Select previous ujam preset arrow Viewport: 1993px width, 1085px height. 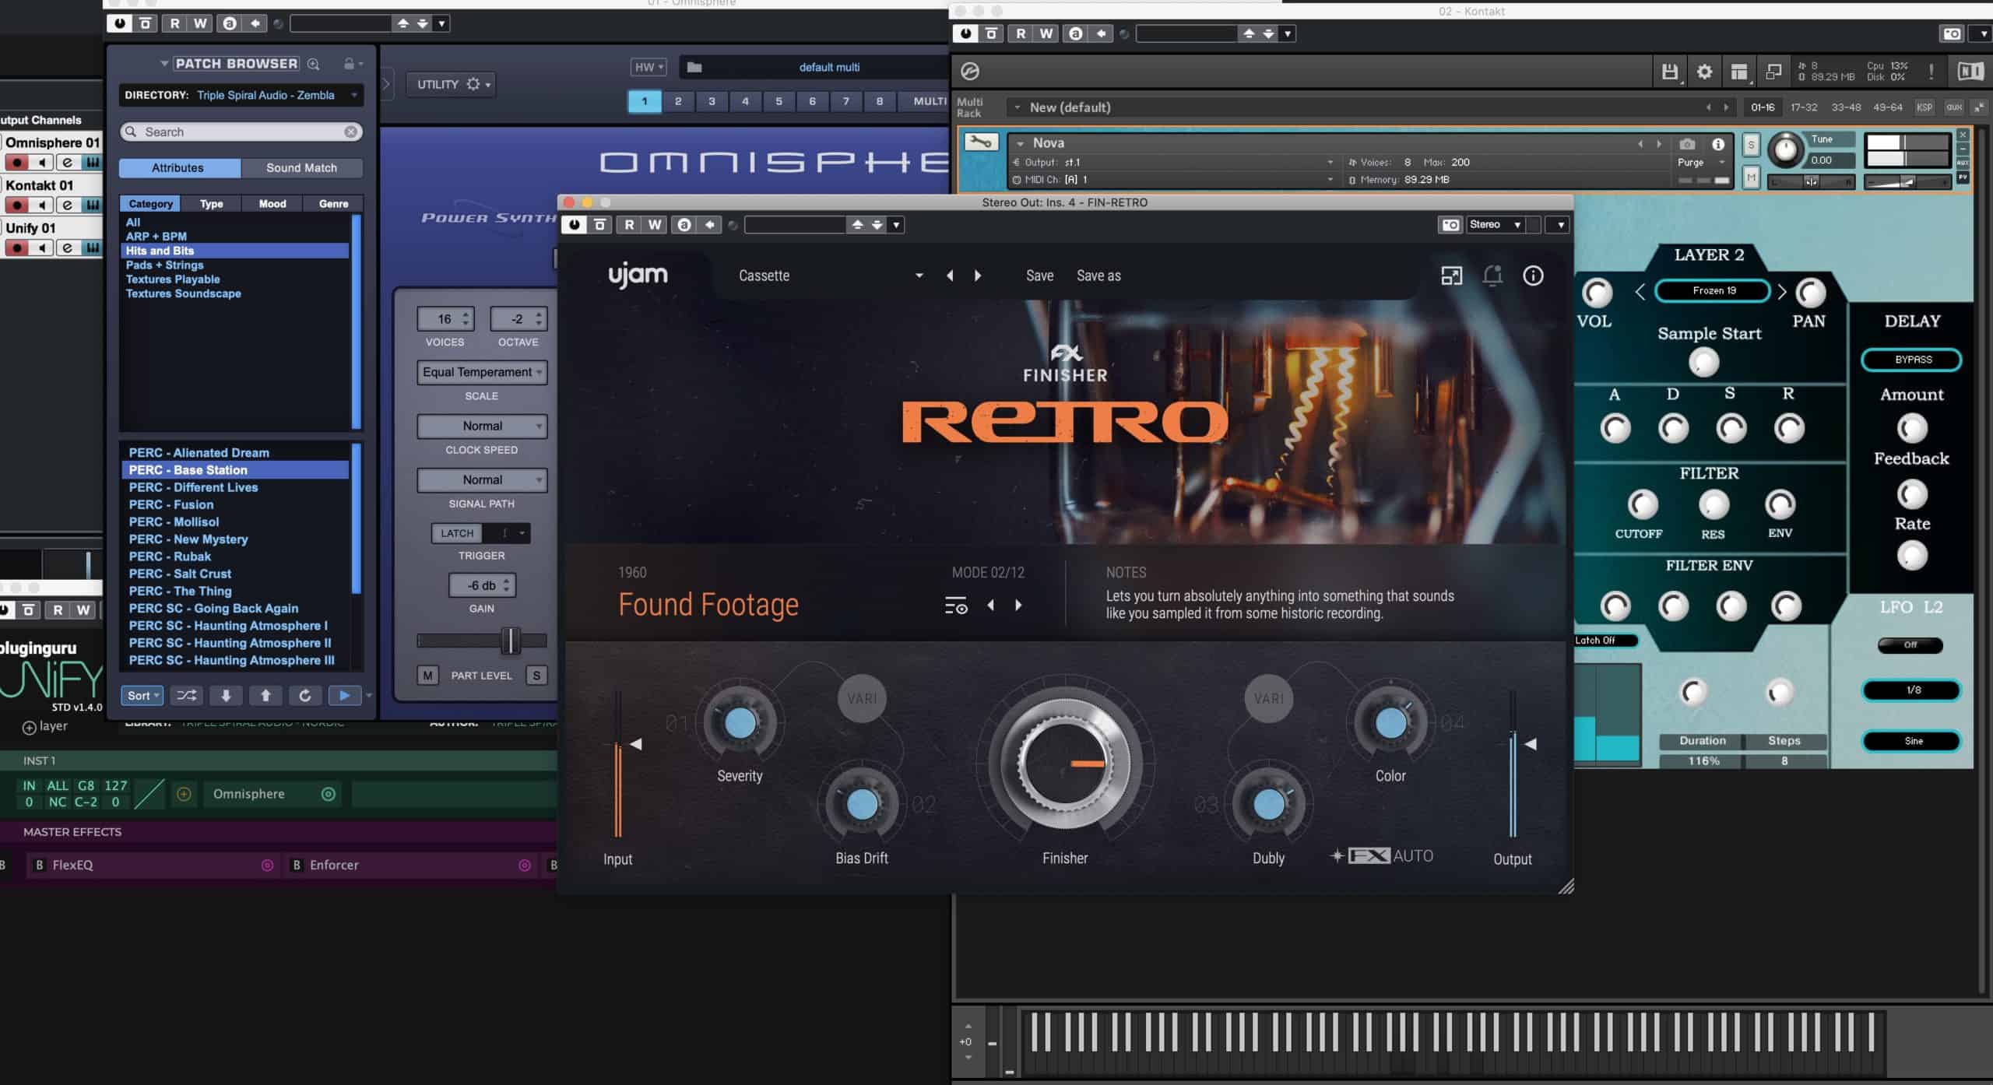coord(950,276)
